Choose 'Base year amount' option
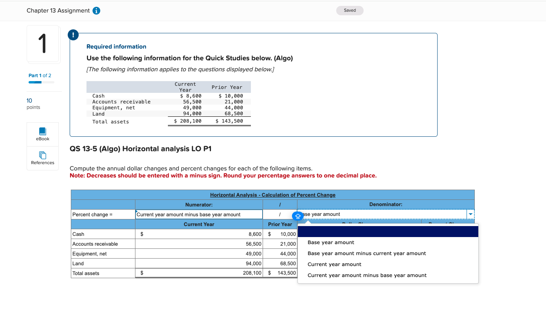The image size is (546, 335). [x=331, y=243]
